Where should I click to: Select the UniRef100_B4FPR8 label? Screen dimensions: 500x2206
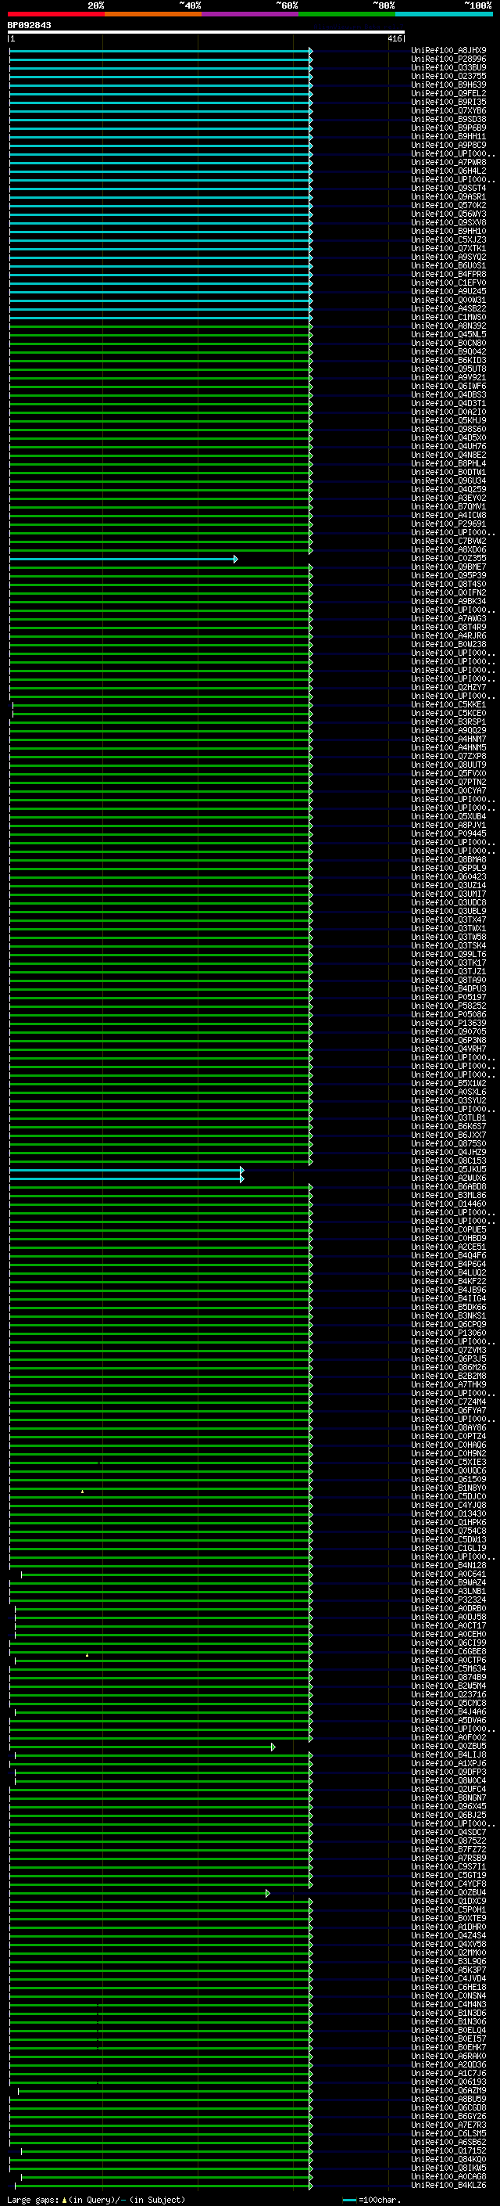[448, 274]
